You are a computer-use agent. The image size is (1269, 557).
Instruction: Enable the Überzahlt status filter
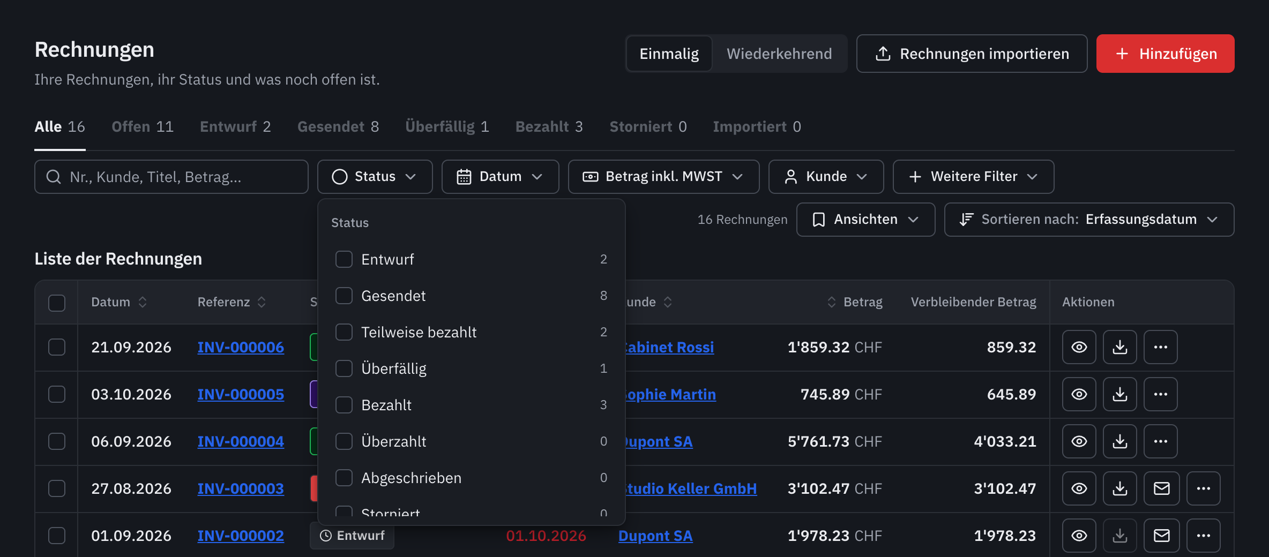click(344, 441)
